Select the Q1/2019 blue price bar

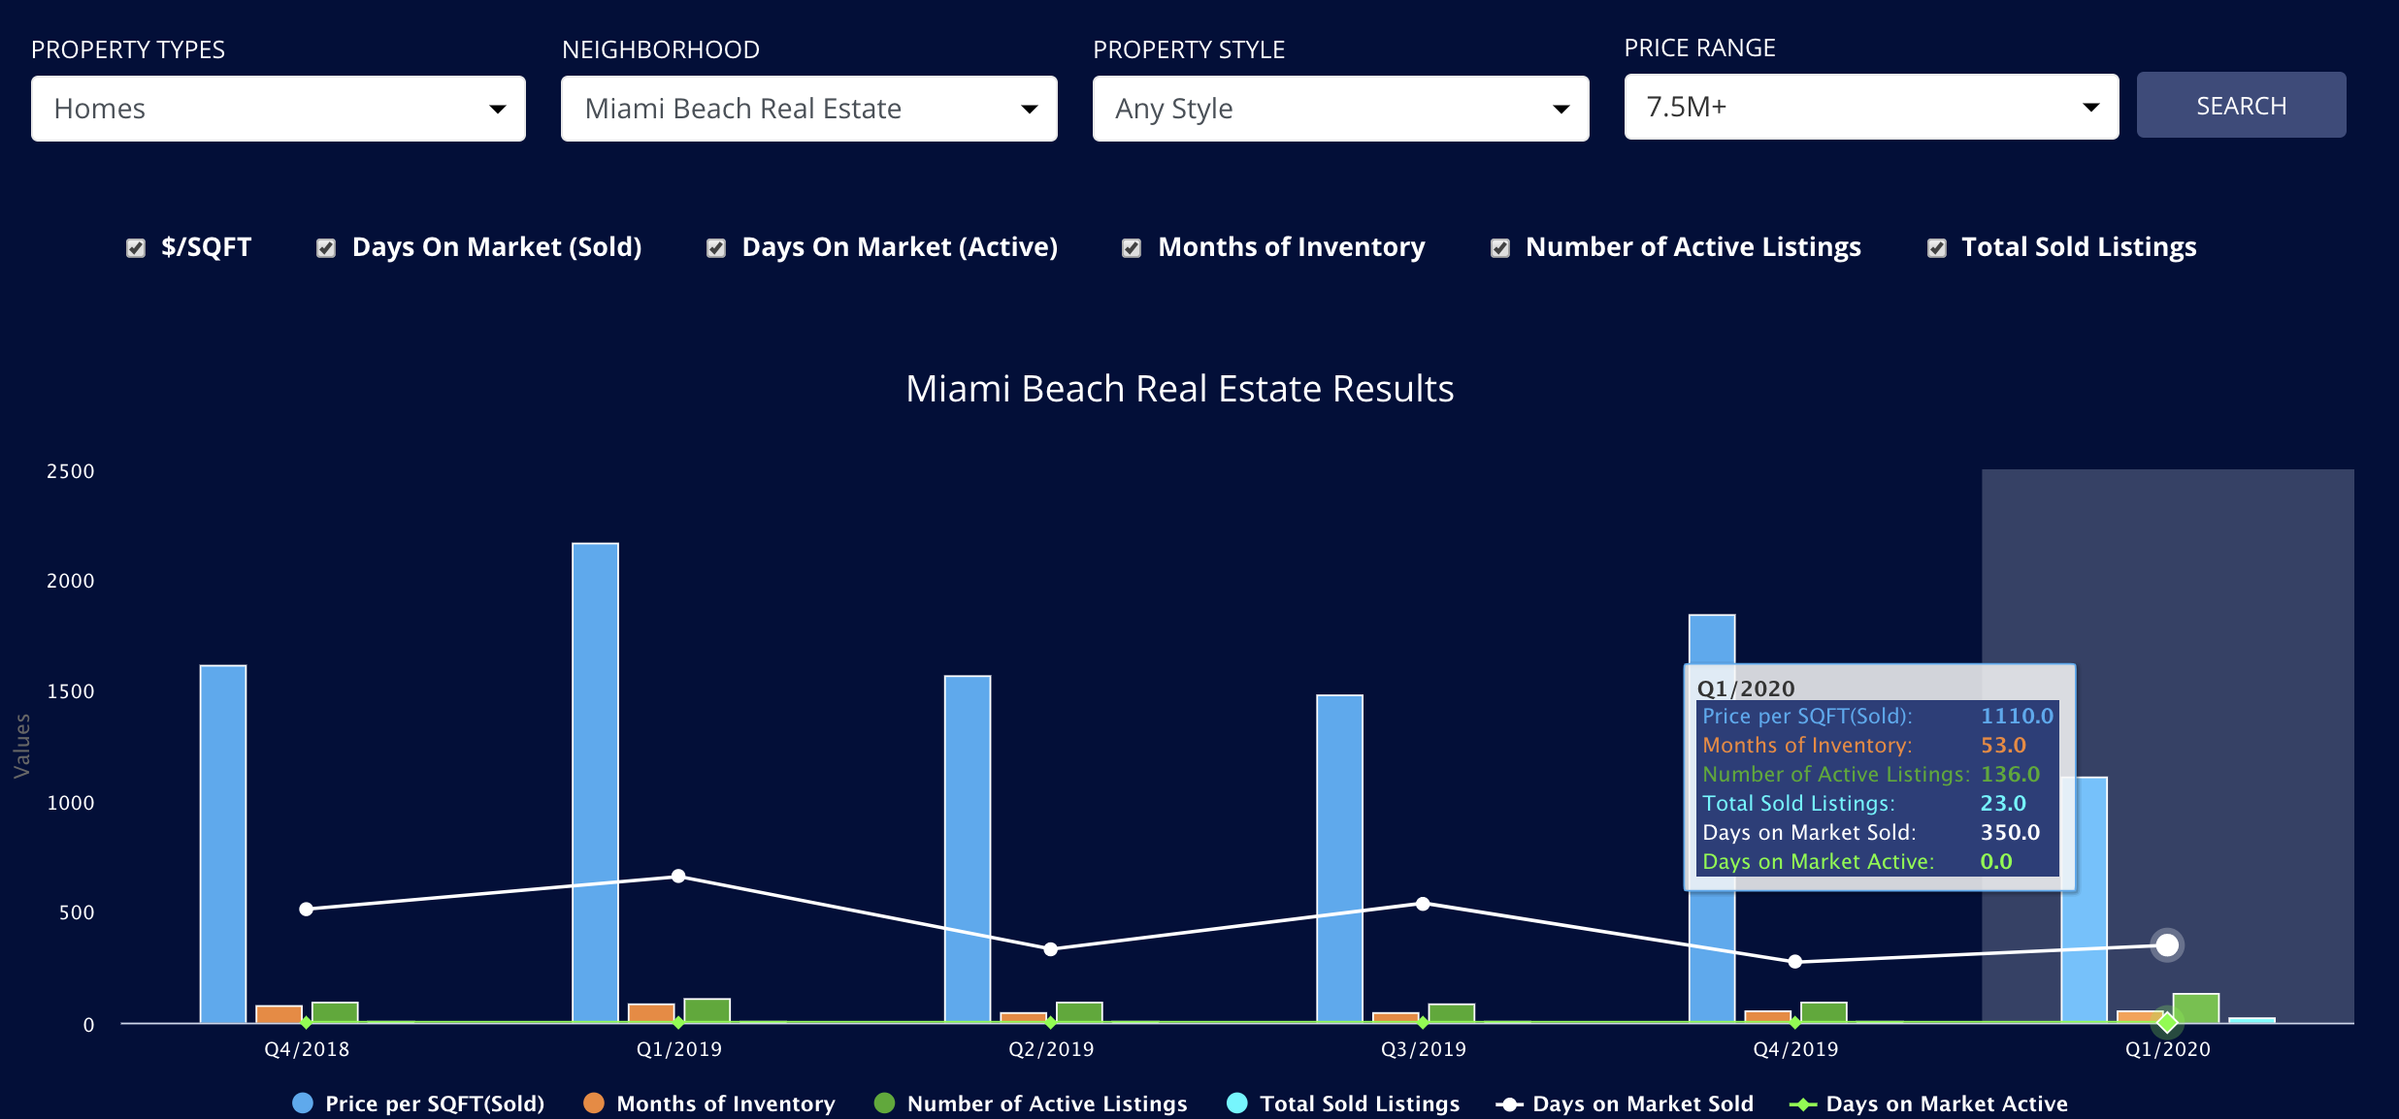click(x=595, y=783)
